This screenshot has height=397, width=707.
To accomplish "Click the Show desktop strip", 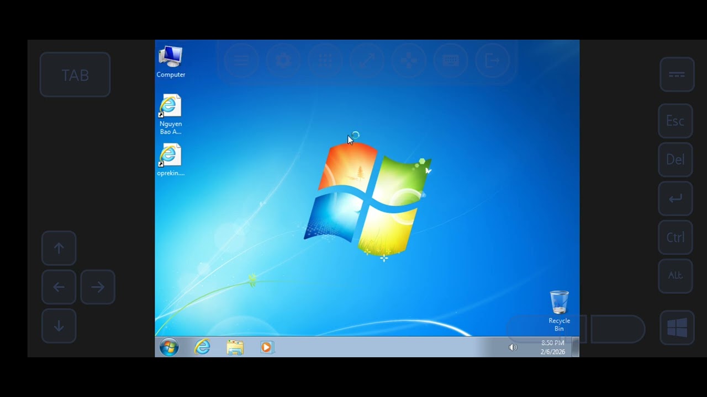I will (576, 347).
